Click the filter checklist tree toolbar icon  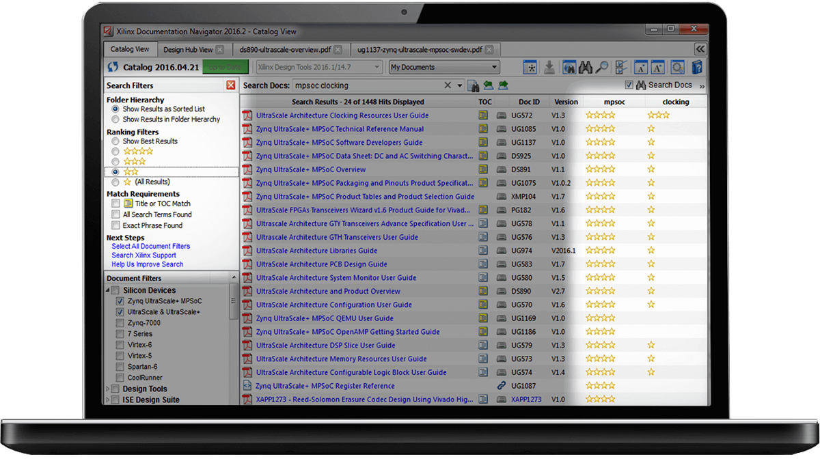[x=621, y=67]
